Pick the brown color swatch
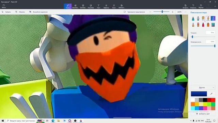218x123 pixels. point(213,108)
